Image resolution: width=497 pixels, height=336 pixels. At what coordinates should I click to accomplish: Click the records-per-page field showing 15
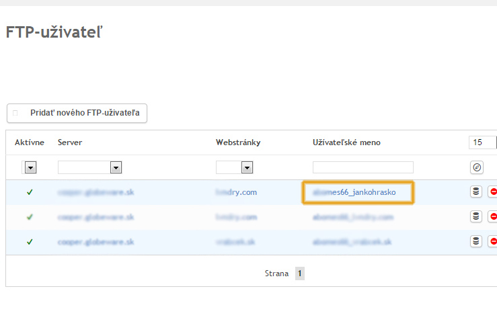[482, 142]
